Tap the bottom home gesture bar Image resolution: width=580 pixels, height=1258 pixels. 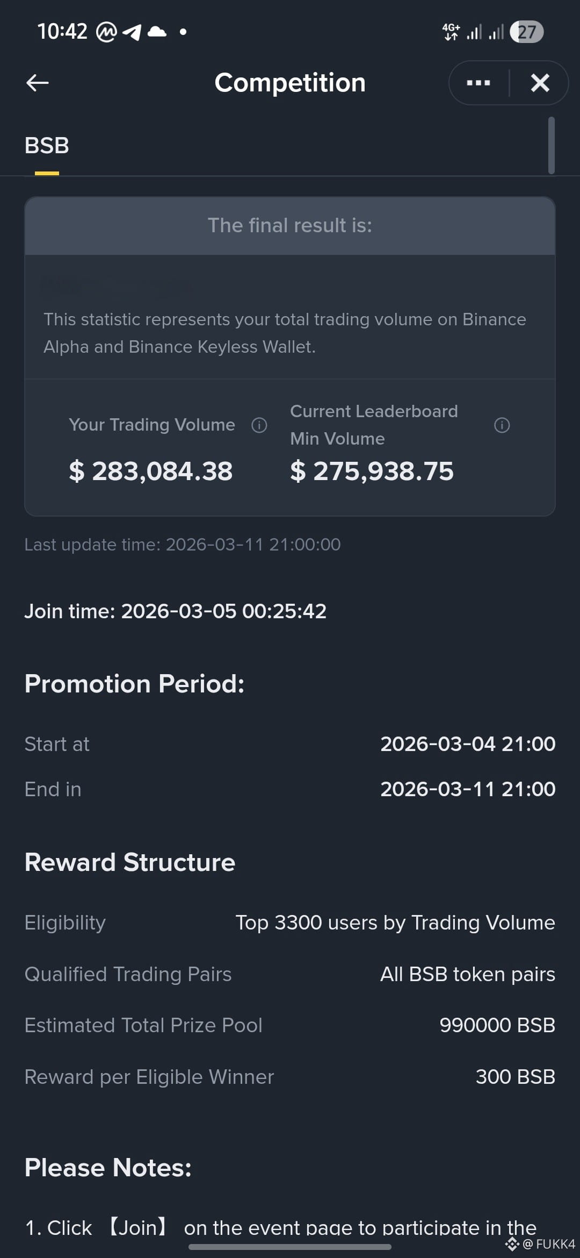pyautogui.click(x=290, y=1247)
